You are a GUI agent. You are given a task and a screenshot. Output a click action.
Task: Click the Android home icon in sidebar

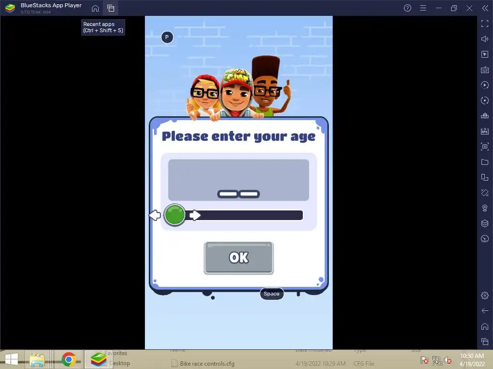click(x=485, y=326)
